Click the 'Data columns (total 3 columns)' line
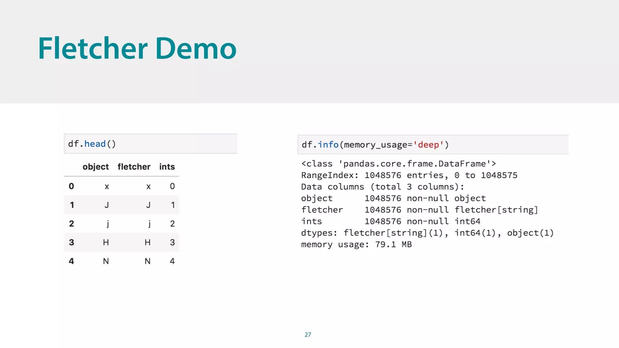Screen dimensions: 619x348 382,187
